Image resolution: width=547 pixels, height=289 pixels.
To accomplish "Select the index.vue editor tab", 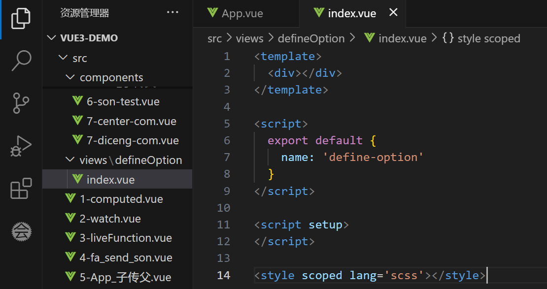I will click(351, 13).
